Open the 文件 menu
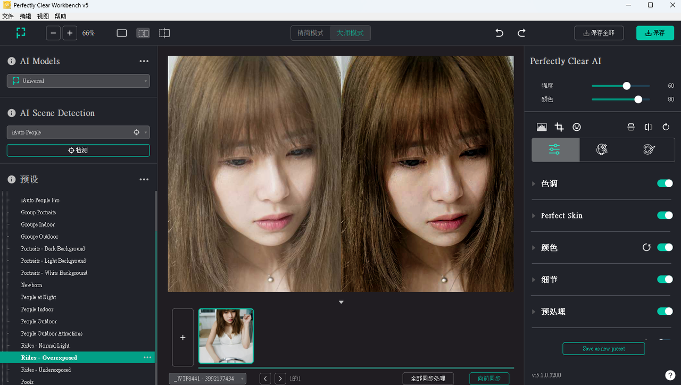681x385 pixels. pos(8,16)
